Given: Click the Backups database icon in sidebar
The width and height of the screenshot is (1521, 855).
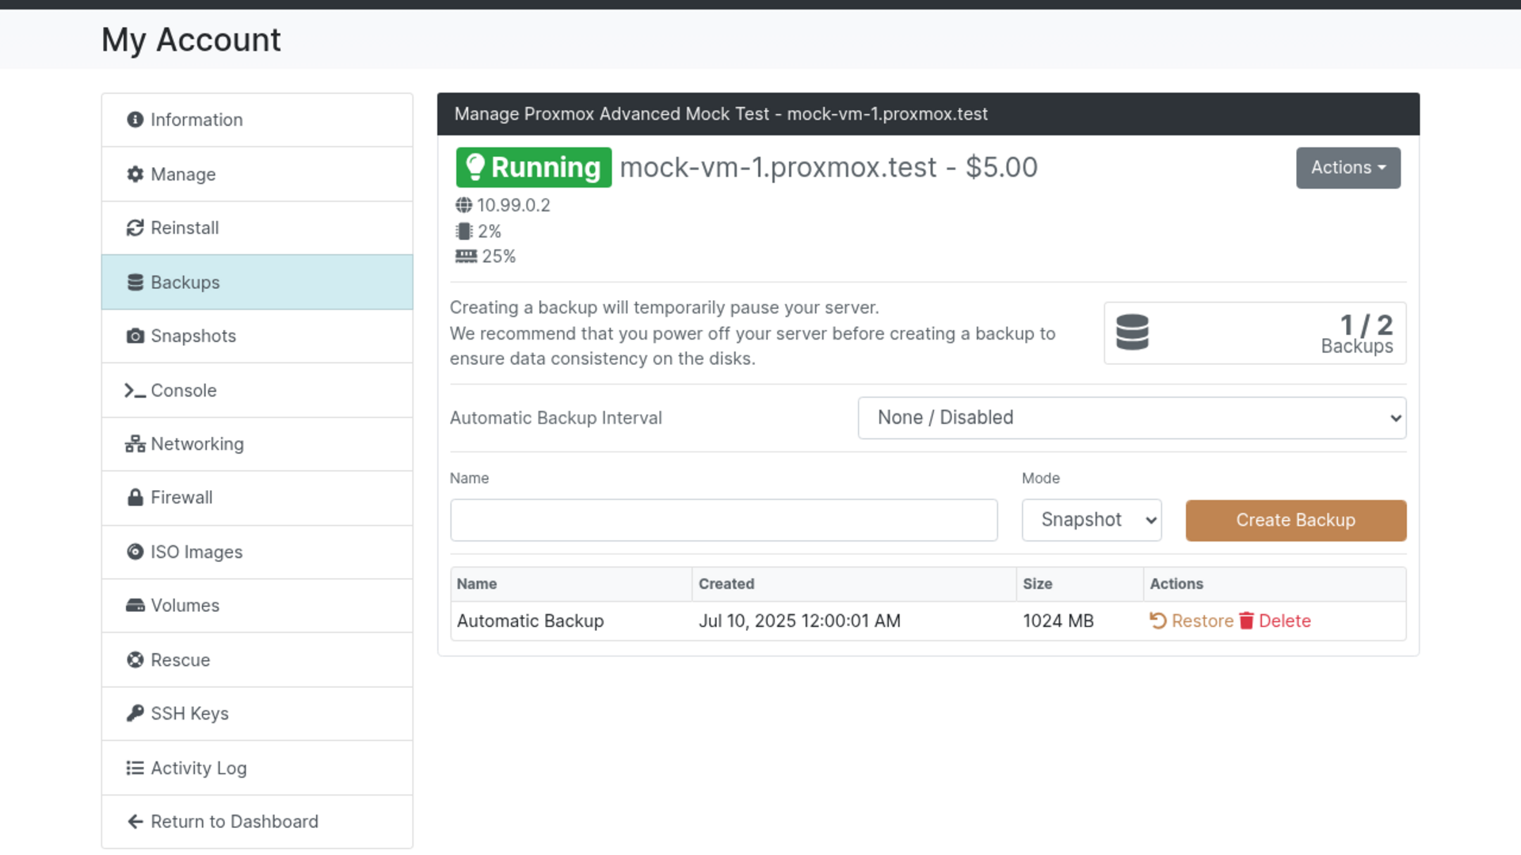Looking at the screenshot, I should [135, 283].
